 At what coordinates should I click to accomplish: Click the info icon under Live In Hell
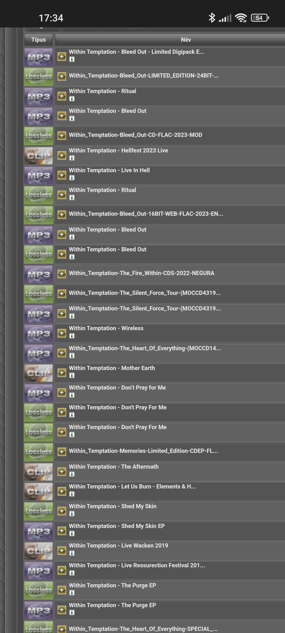72,178
